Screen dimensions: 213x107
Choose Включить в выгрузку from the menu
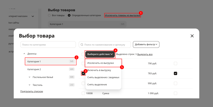pyautogui.click(x=99, y=70)
